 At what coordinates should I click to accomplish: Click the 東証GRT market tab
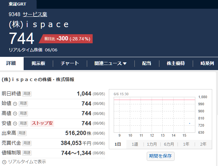[x=17, y=4]
